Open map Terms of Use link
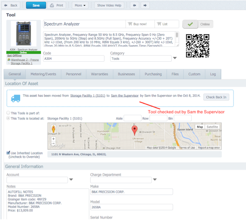 (x=187, y=148)
